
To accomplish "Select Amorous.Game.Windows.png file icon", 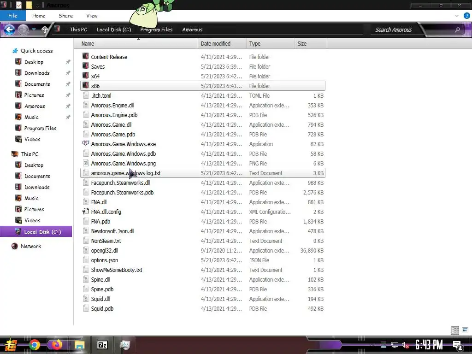I will (x=85, y=163).
